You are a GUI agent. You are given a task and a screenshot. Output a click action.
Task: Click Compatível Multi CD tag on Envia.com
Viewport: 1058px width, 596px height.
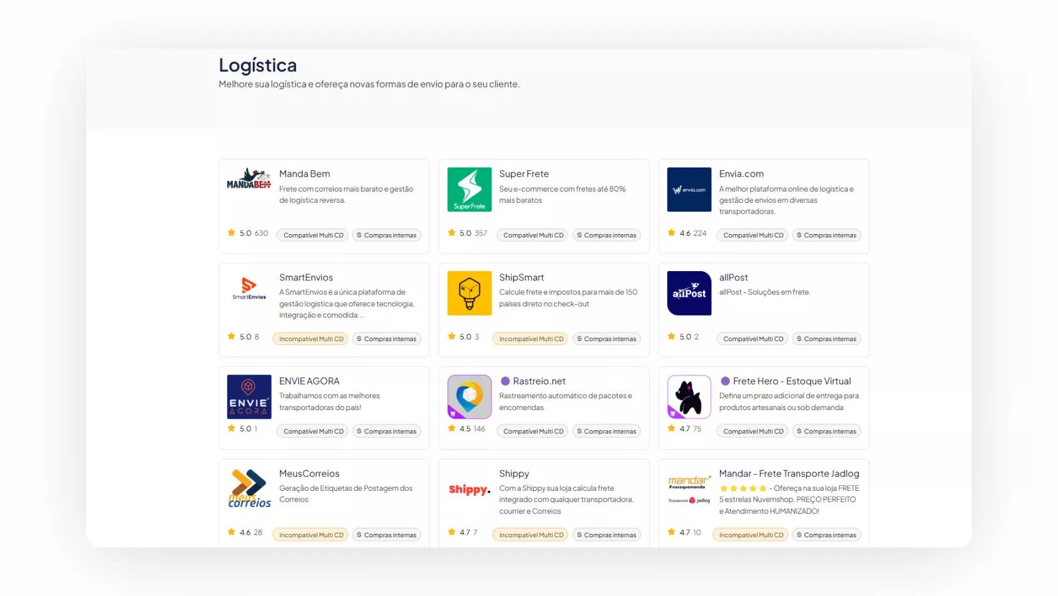753,235
